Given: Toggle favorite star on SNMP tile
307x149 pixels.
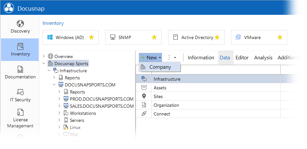Looking at the screenshot, I should pos(154,37).
